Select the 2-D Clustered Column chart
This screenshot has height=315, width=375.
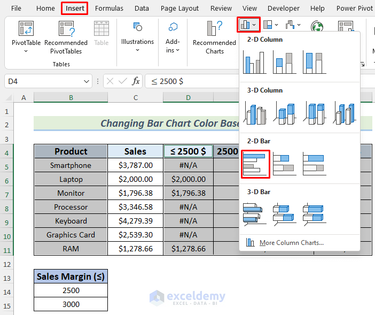[255, 63]
